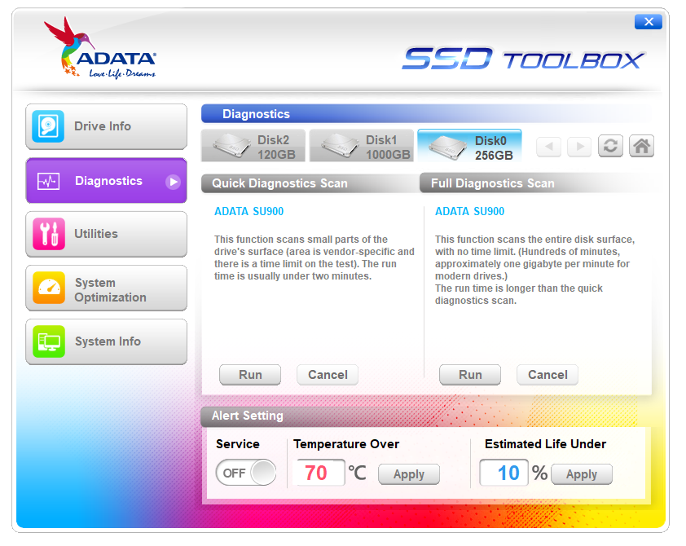Cancel the Full Diagnostics Scan

point(547,375)
